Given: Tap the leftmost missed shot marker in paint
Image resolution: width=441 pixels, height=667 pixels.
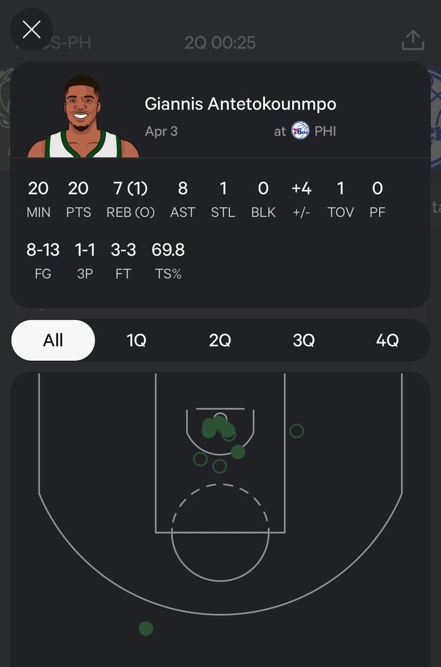Looking at the screenshot, I should (x=200, y=459).
